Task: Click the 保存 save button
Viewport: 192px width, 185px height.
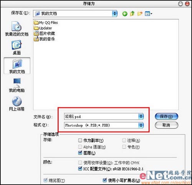Action: pos(166,116)
